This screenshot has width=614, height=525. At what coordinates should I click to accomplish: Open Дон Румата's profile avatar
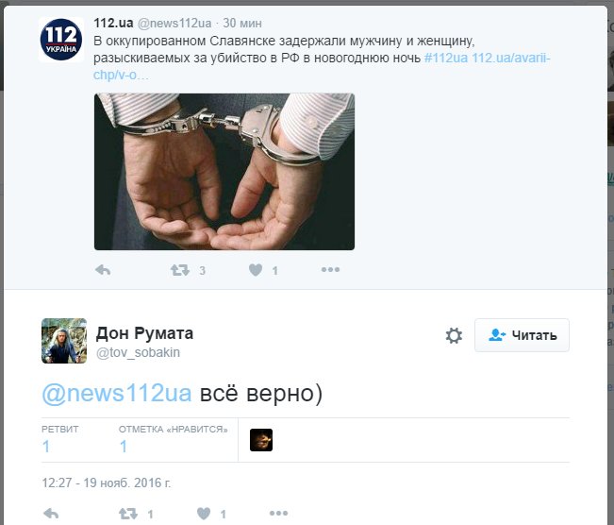coord(64,341)
